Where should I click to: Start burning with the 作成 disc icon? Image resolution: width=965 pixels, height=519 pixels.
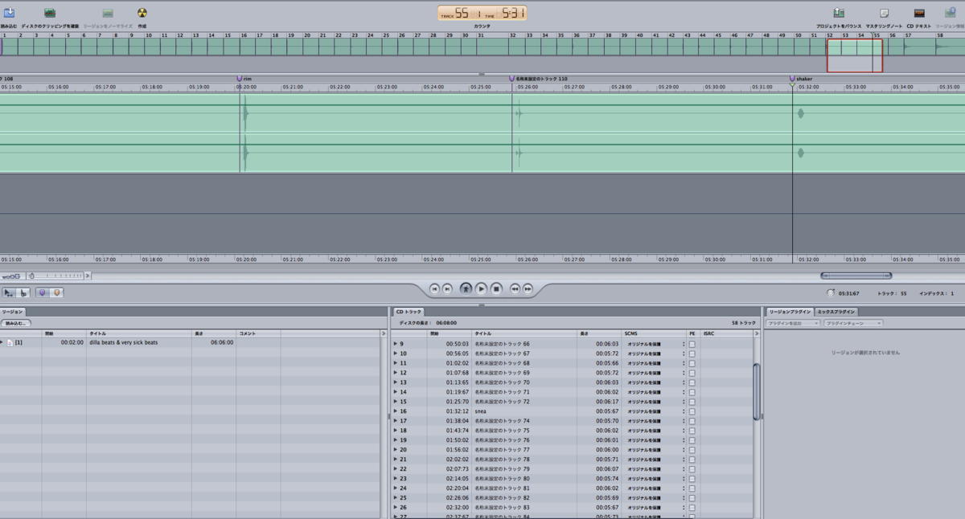[x=142, y=13]
